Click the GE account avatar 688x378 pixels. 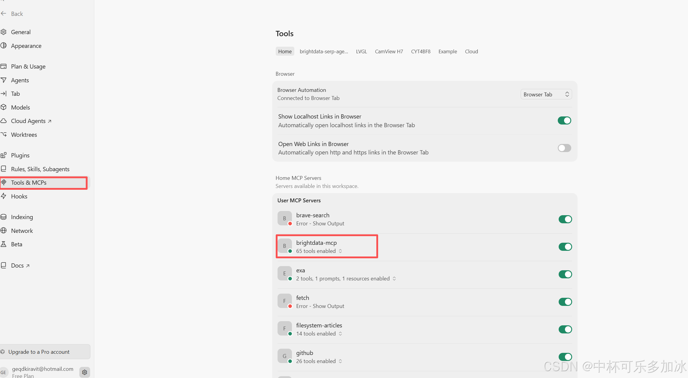pos(4,372)
